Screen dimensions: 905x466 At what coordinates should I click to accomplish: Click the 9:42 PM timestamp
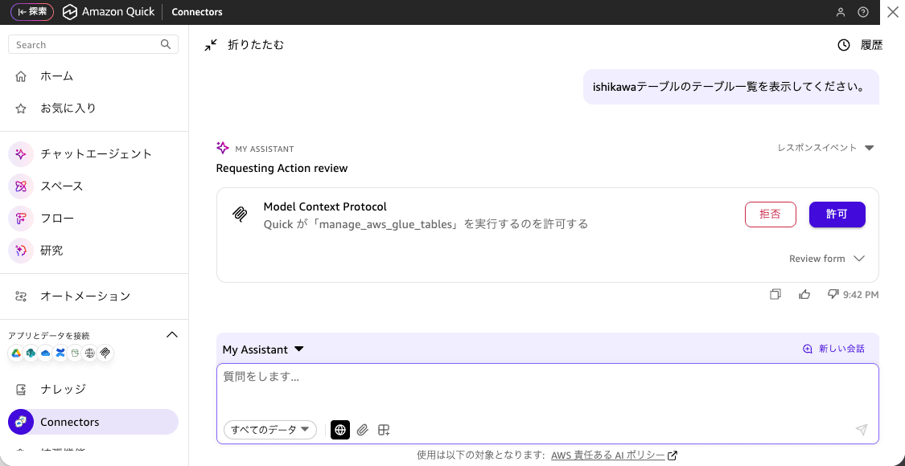[x=861, y=295]
